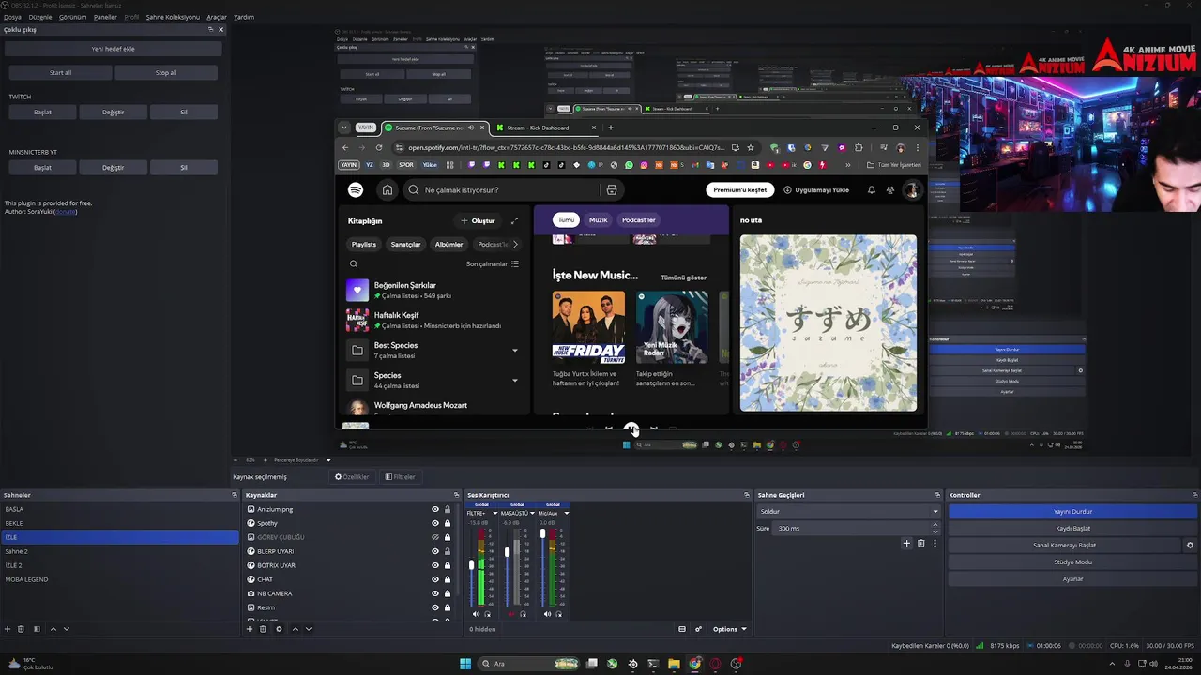Click the Stüdyo Modu button
Screen dimensions: 1201x675
(x=1072, y=562)
